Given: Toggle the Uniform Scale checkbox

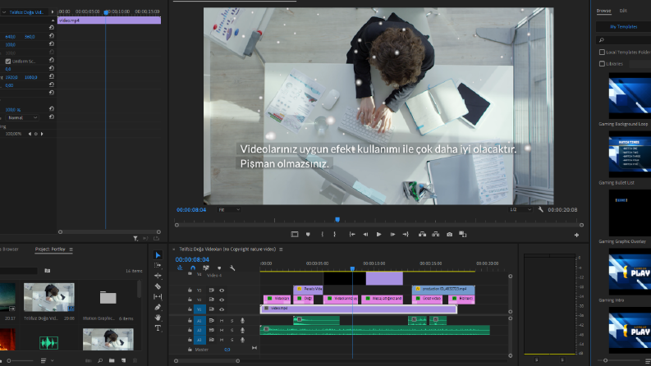Looking at the screenshot, I should (8, 62).
